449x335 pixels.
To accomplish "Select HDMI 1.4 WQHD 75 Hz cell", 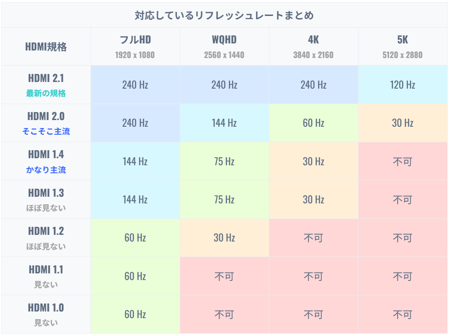I will (224, 161).
